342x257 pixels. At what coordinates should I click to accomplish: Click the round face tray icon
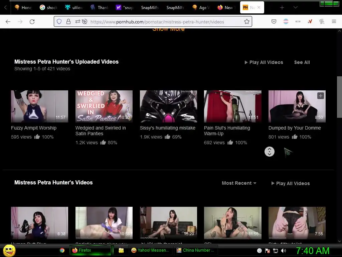click(259, 251)
